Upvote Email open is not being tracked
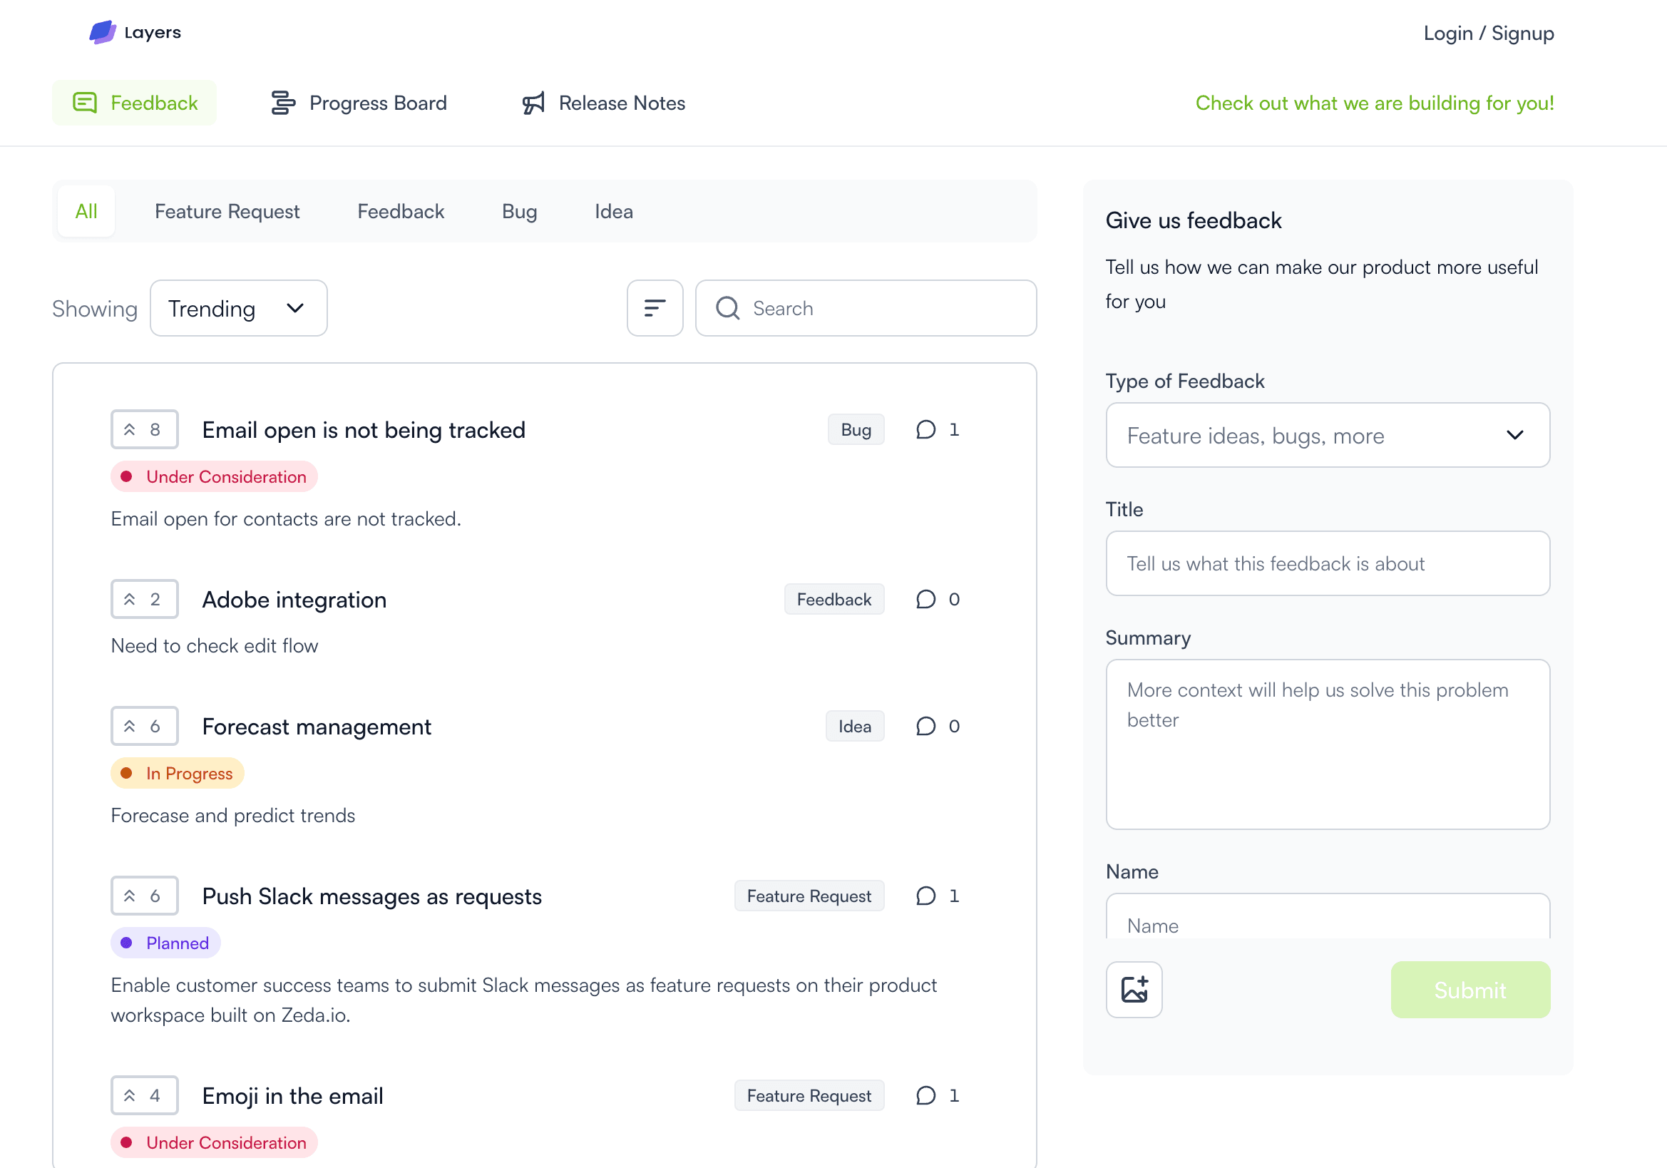Image resolution: width=1667 pixels, height=1168 pixels. (145, 430)
